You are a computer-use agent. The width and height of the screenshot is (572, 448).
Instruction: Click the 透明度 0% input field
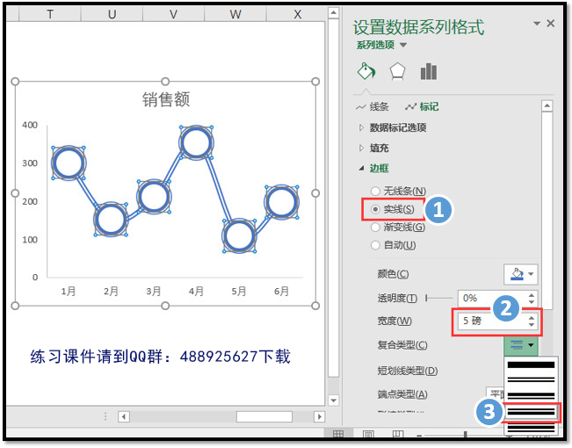click(491, 299)
